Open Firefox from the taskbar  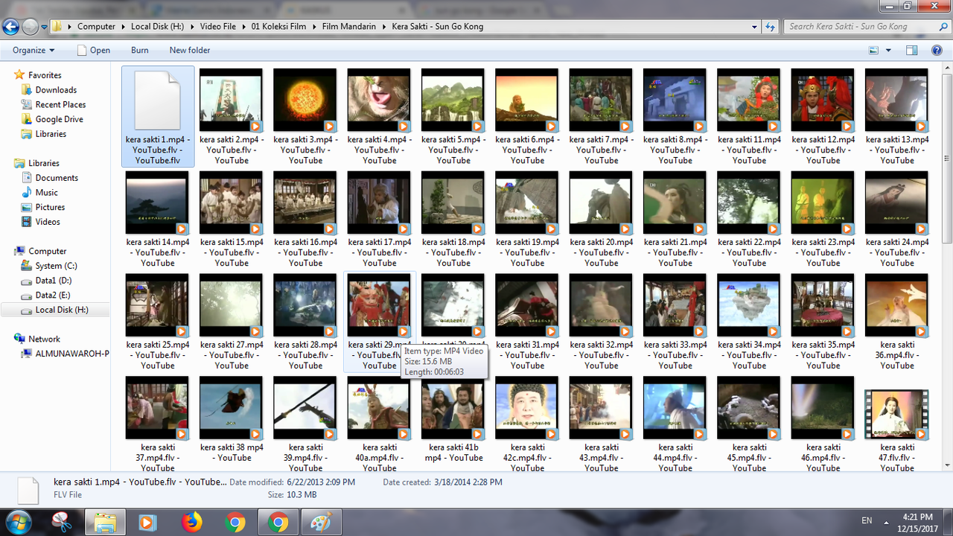click(x=191, y=523)
